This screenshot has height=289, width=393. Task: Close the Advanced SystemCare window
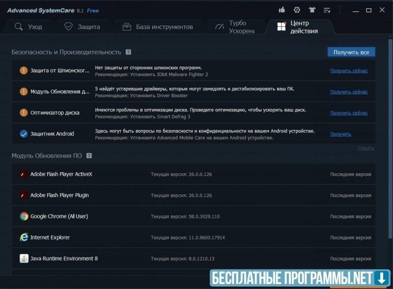[382, 10]
